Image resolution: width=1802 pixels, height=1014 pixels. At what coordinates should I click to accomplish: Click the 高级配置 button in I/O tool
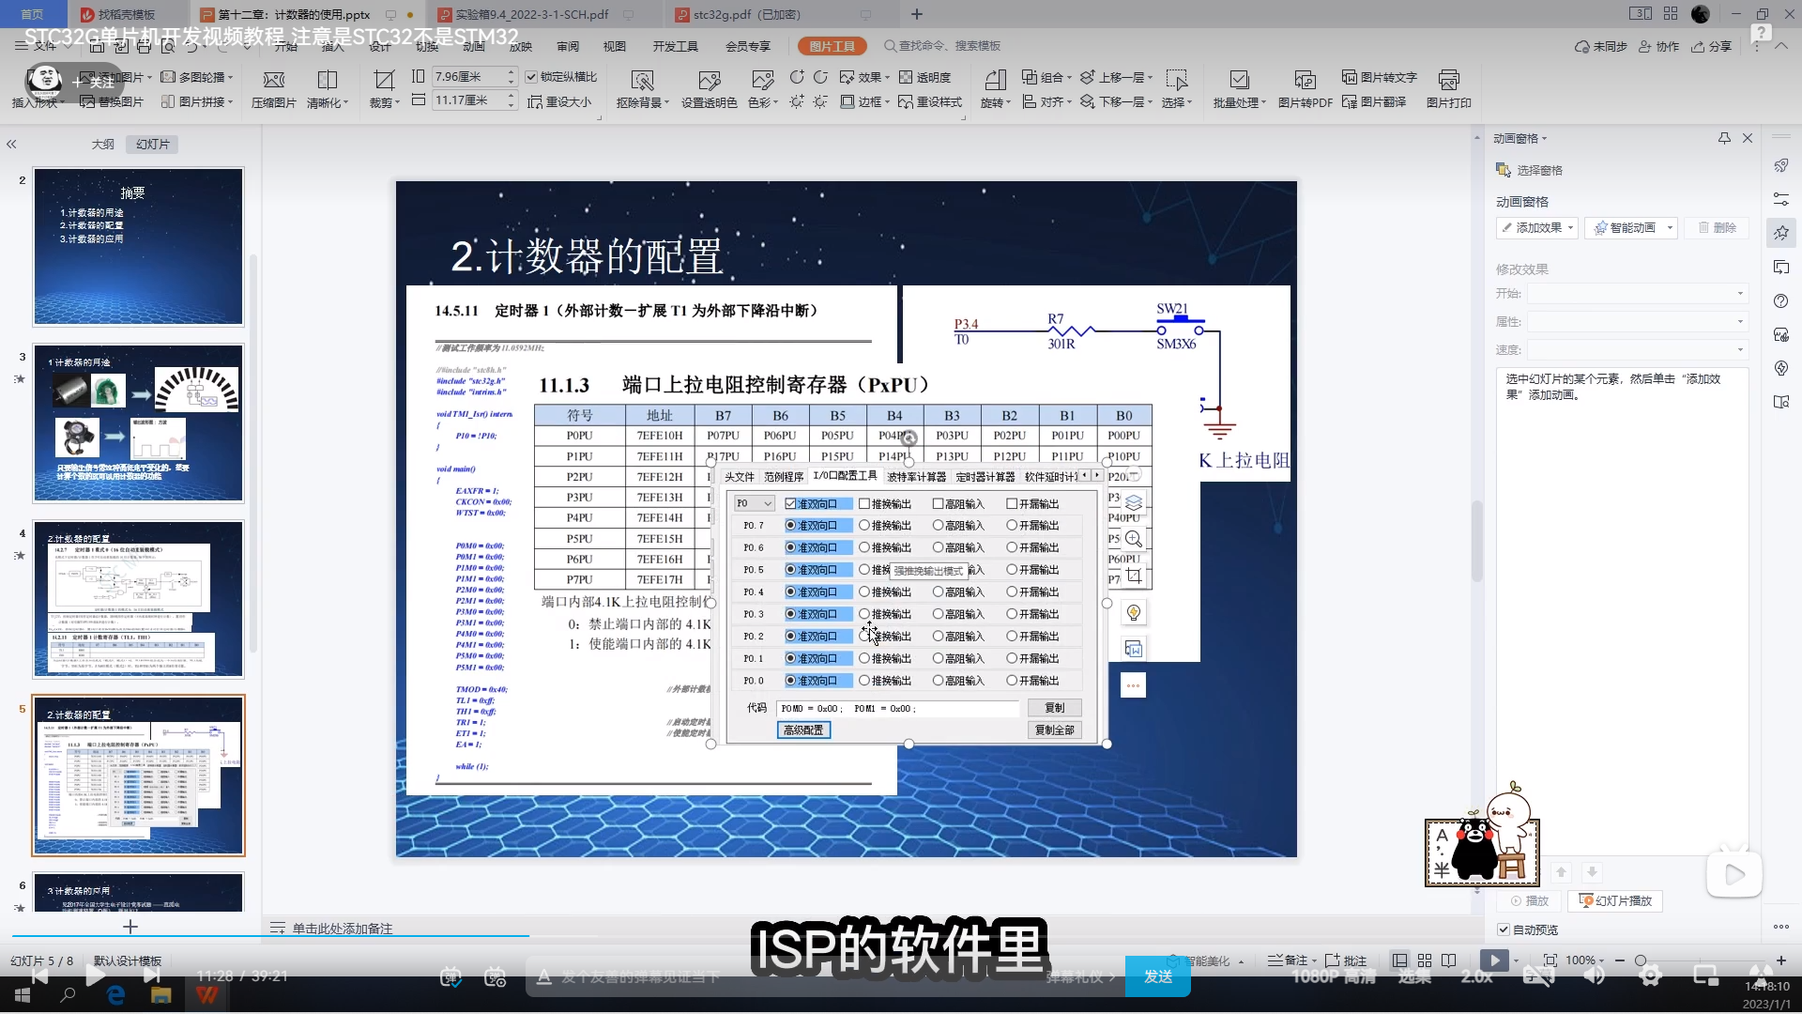pyautogui.click(x=803, y=730)
